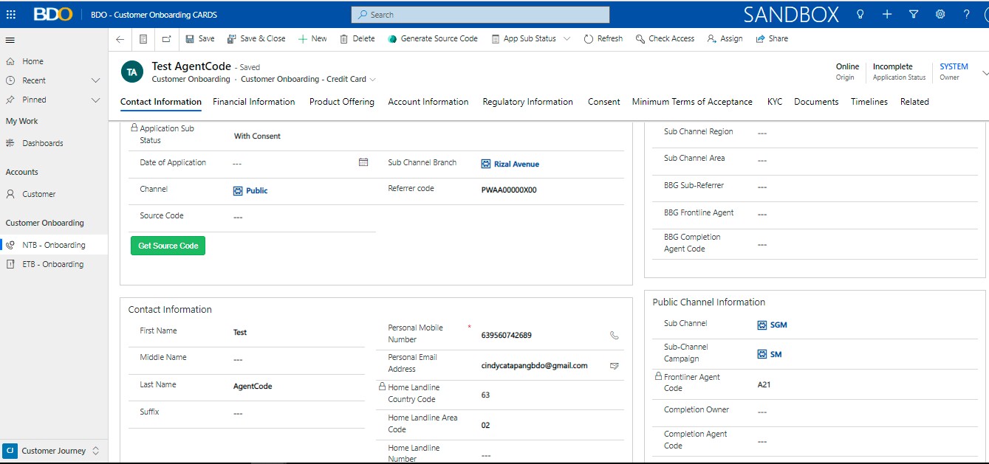Click the email icon beside Personal Email Address

point(615,365)
